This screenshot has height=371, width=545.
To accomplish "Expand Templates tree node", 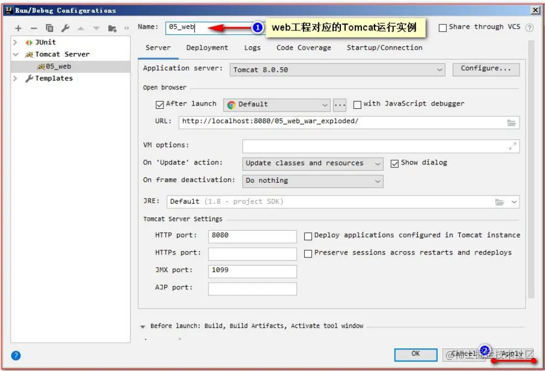I will 15,78.
